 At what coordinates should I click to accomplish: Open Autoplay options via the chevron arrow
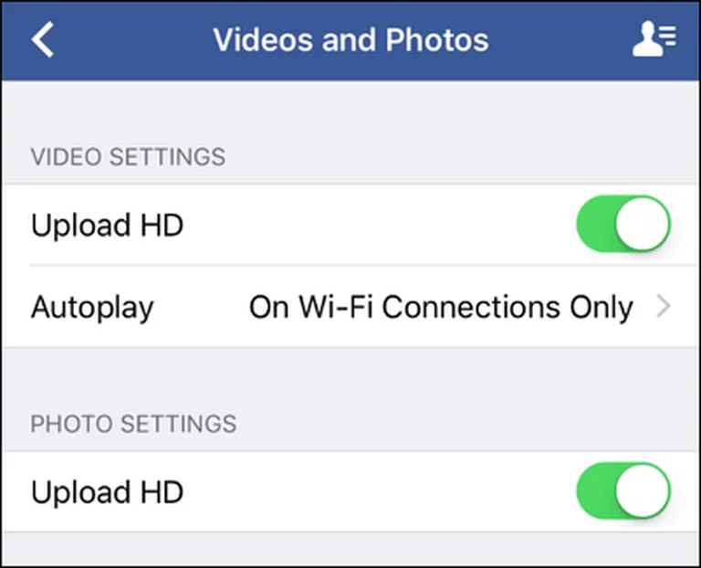[664, 307]
